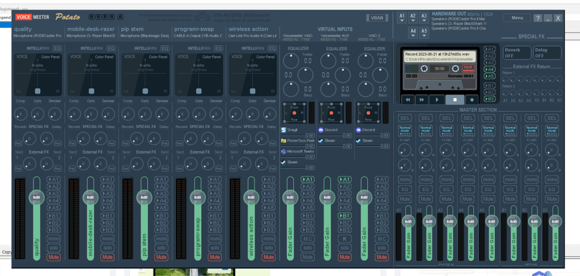Open the VBAN configuration
580x276 pixels.
click(377, 18)
